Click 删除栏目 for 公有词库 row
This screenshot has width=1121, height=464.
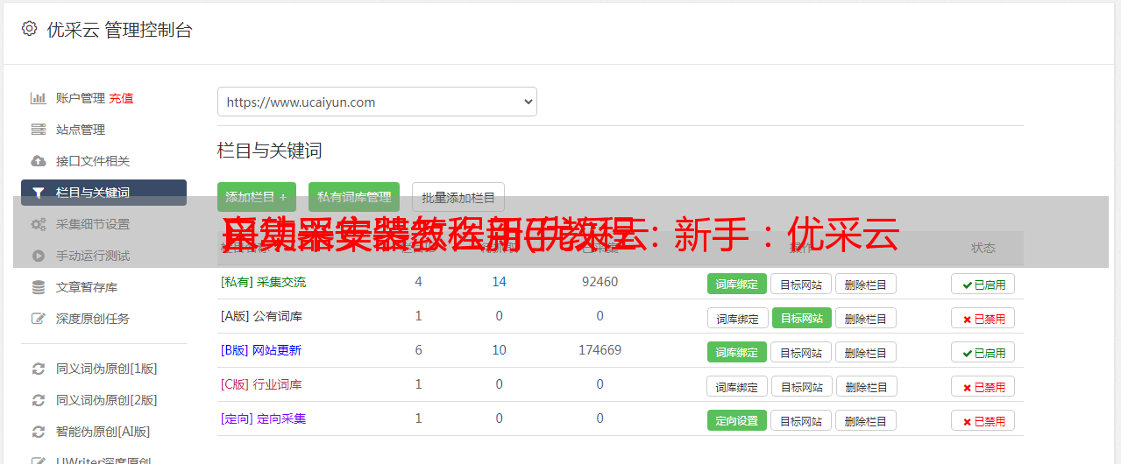(866, 318)
